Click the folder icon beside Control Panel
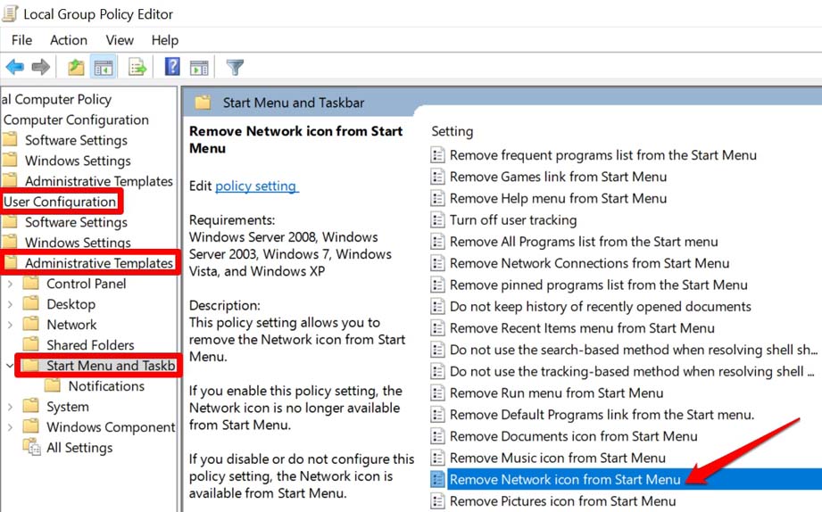Viewport: 822px width, 512px height. tap(31, 284)
